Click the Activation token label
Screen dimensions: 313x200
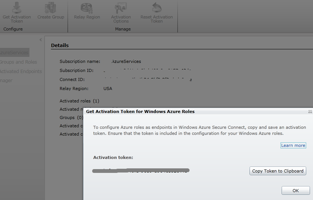113,157
